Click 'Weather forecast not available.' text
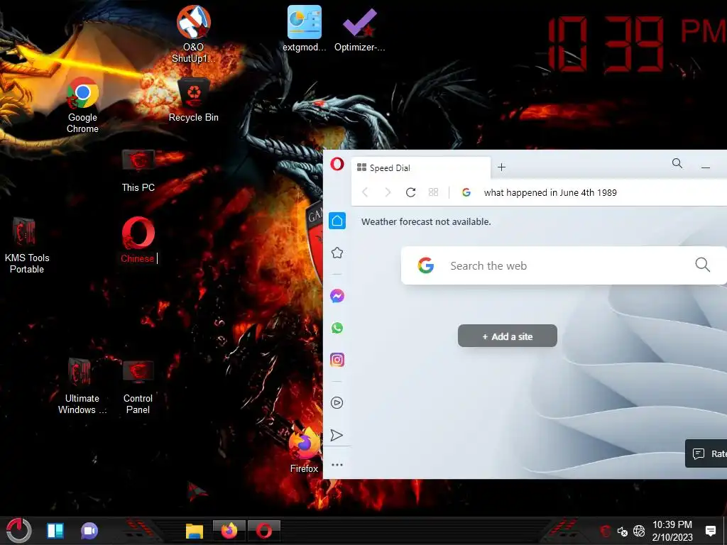 click(426, 221)
